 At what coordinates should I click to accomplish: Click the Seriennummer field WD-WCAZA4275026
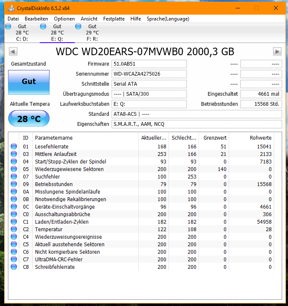(149, 74)
